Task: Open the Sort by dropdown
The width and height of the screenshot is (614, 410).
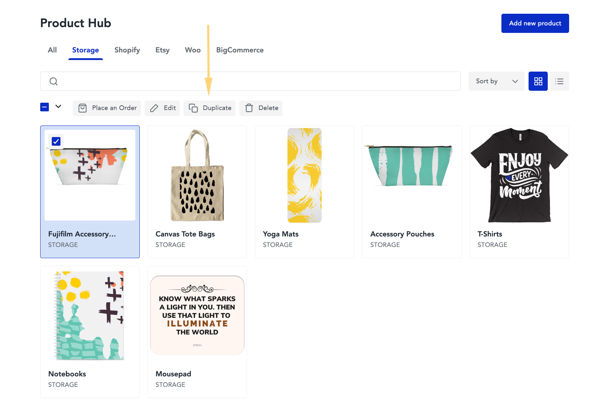Action: [496, 81]
